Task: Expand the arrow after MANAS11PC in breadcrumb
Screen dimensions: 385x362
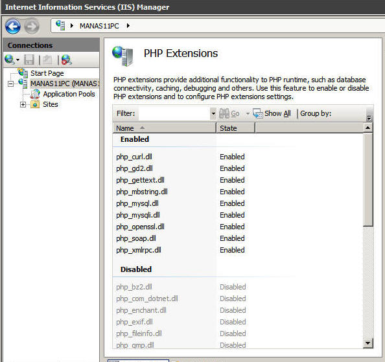Action: pos(128,25)
